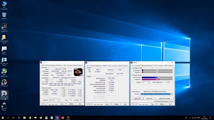The image size is (214, 120).
Task: Click Tools button in right CPU-Z window
Action: (152, 104)
